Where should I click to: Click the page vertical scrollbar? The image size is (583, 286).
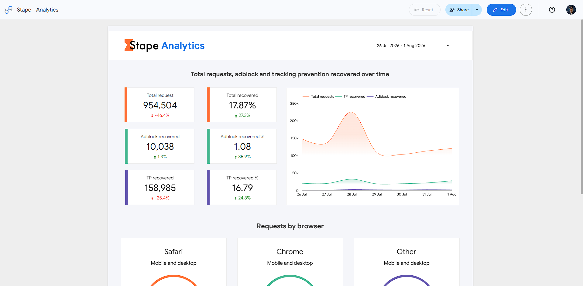pyautogui.click(x=582, y=107)
